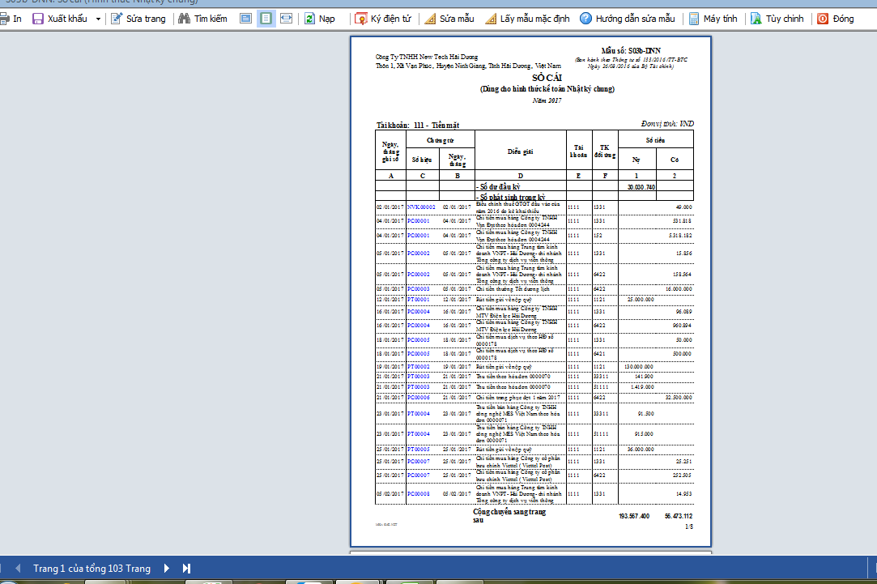Click Sửa mẫu template edit
This screenshot has width=877, height=584.
pos(449,19)
